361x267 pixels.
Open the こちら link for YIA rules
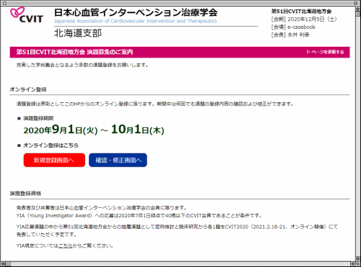(66, 245)
